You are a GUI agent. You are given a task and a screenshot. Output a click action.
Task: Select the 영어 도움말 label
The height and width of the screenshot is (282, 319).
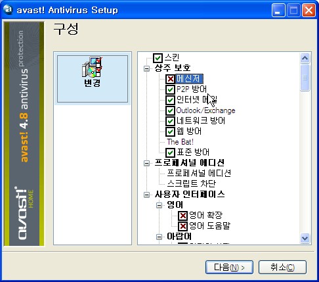coord(209,226)
